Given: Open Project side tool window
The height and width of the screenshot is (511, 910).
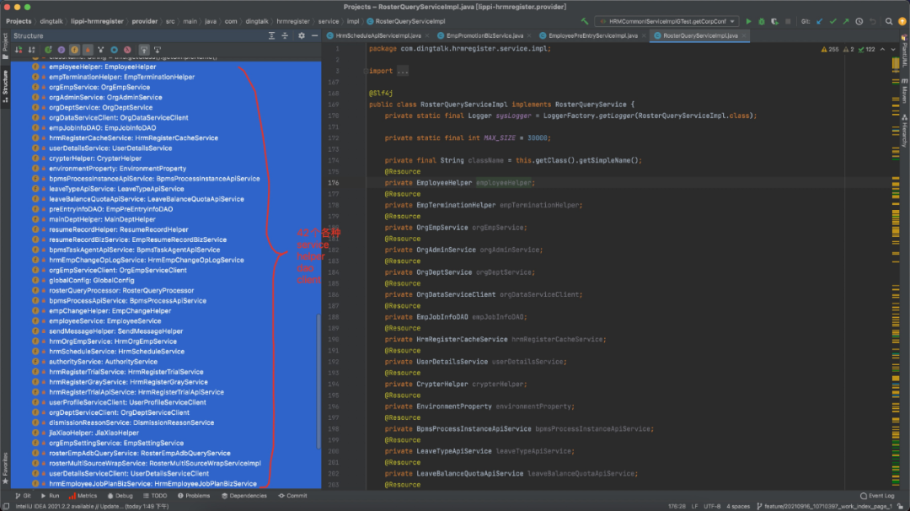Looking at the screenshot, I should point(5,46).
